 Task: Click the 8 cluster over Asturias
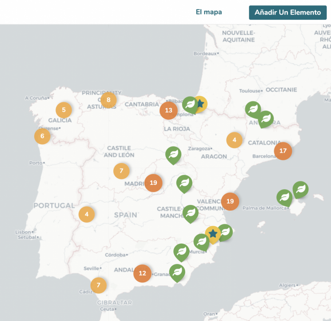(x=109, y=100)
